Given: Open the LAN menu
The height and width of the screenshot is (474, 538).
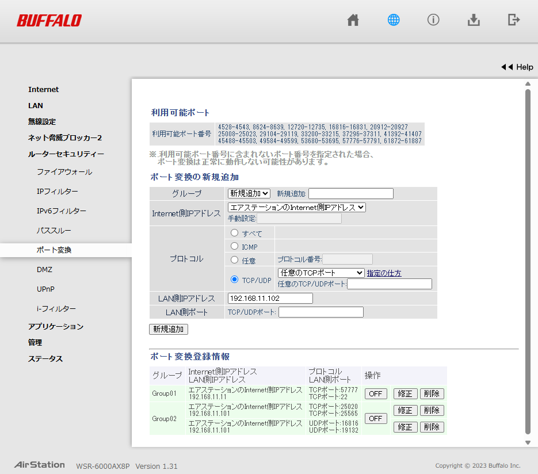Looking at the screenshot, I should coord(35,106).
